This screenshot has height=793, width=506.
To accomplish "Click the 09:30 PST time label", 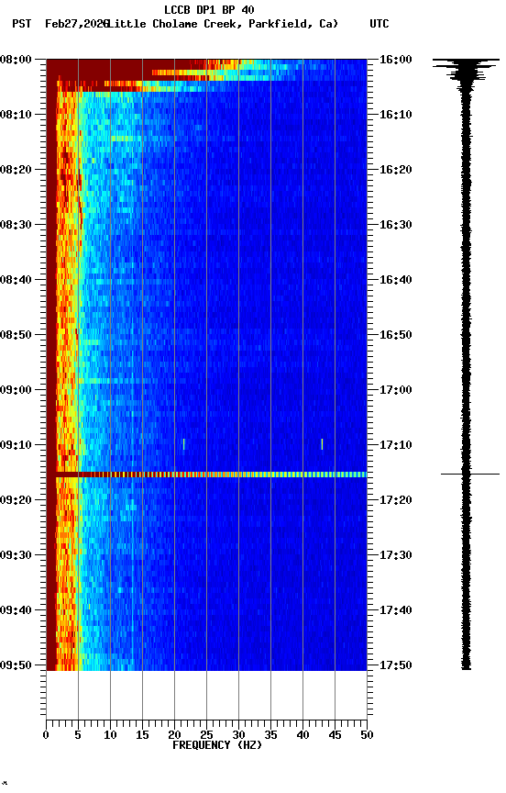I will point(16,555).
